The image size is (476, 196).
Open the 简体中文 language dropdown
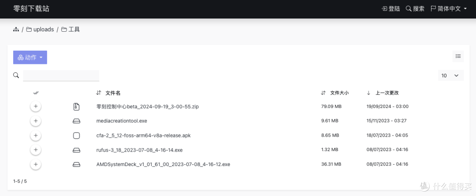(x=449, y=9)
